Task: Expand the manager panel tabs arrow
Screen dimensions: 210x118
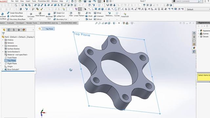Action: coord(33,30)
